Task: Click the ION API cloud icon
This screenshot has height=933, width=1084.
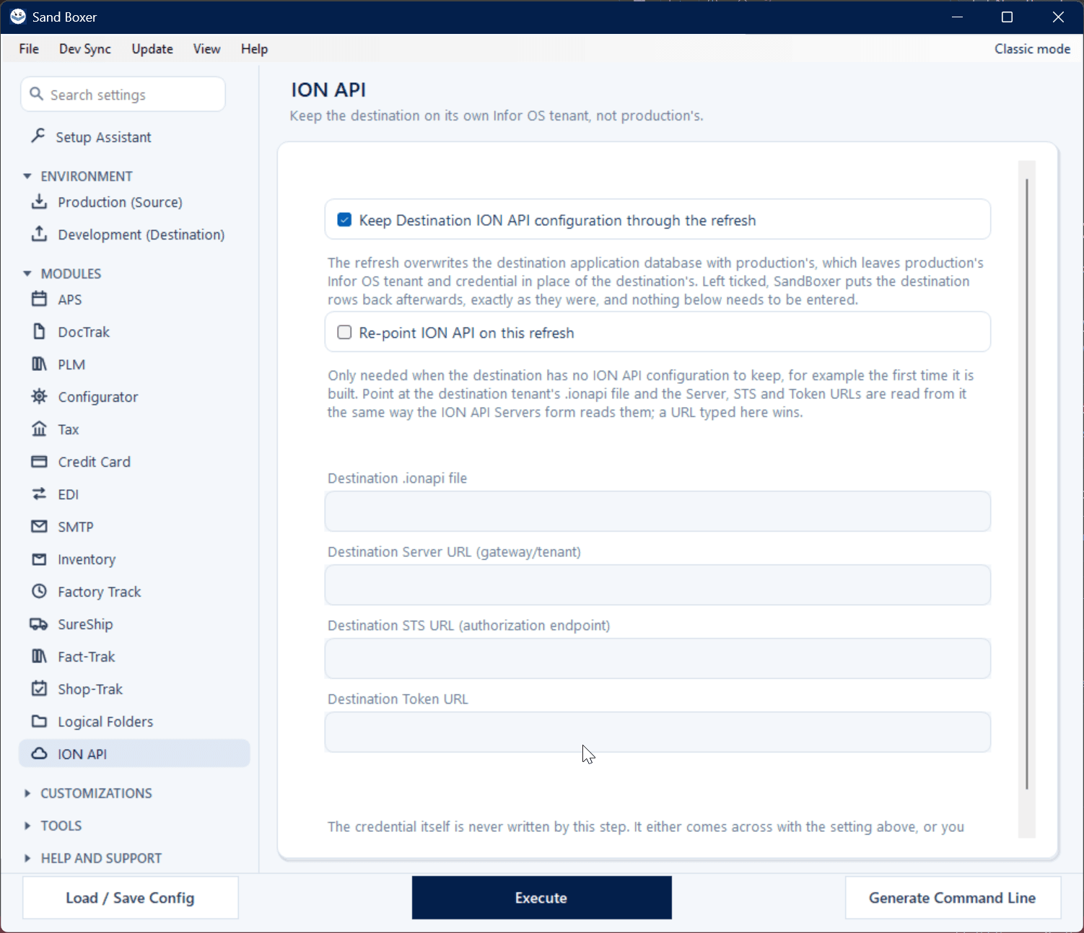Action: [x=40, y=753]
